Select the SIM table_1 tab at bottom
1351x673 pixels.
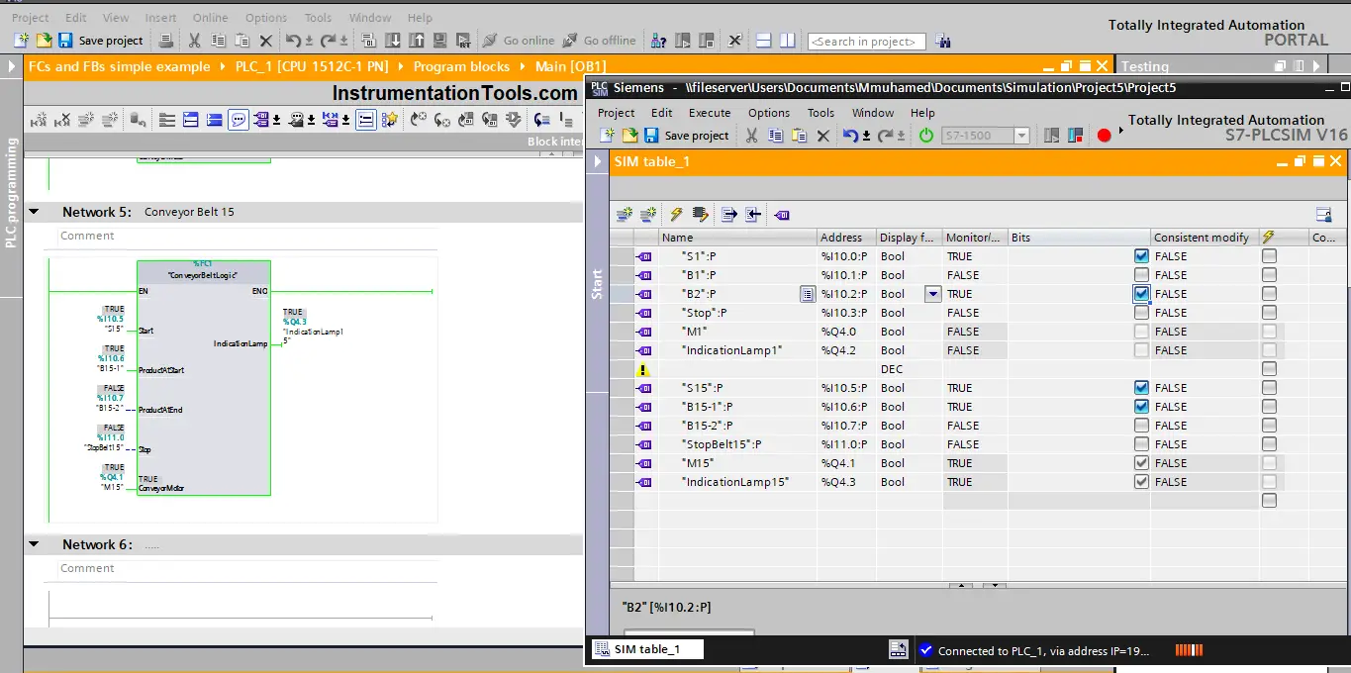648,649
